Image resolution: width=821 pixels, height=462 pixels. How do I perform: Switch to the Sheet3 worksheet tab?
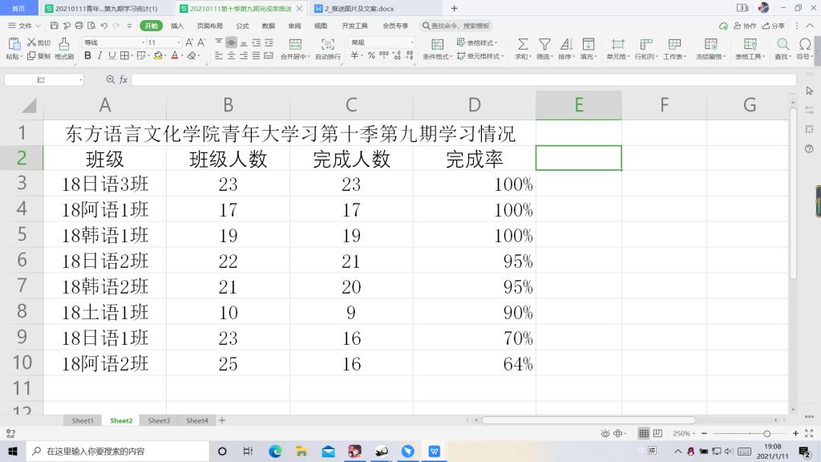pos(159,420)
